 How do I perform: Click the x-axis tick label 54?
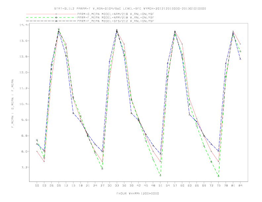pos(168,185)
